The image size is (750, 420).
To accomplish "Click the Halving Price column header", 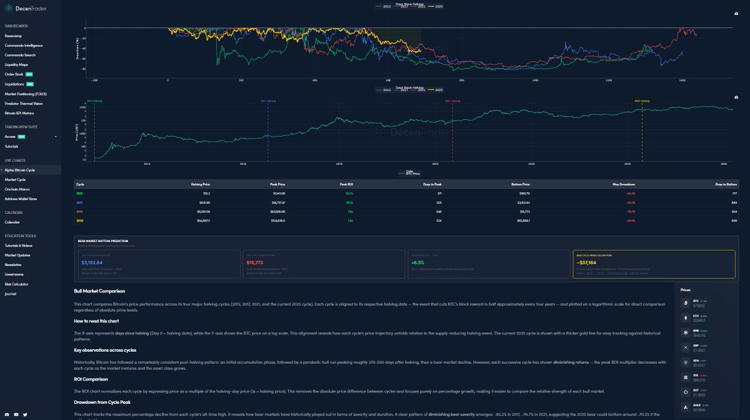I will [x=201, y=184].
